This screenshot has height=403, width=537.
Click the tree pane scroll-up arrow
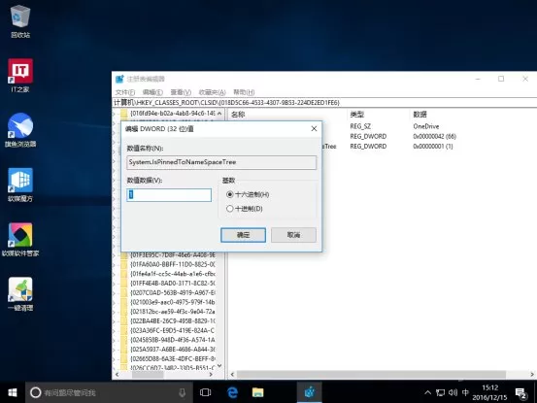click(x=219, y=113)
